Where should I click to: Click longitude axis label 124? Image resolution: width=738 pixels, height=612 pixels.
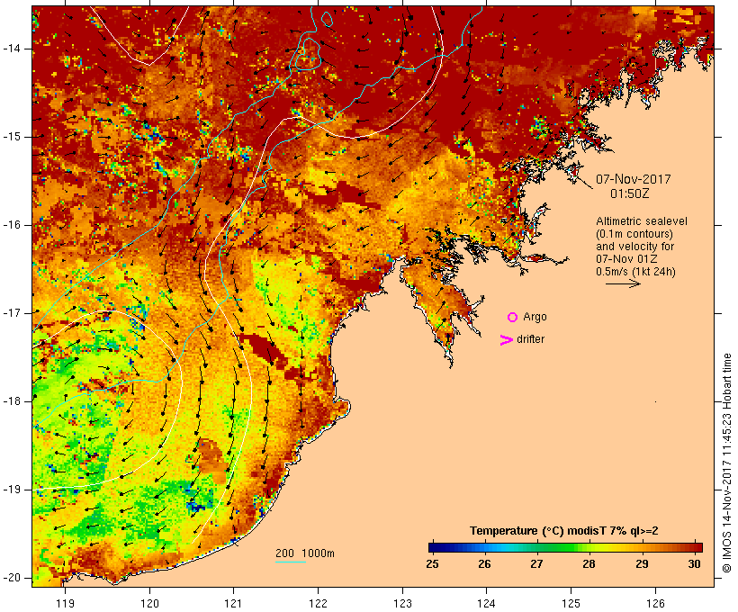(486, 603)
